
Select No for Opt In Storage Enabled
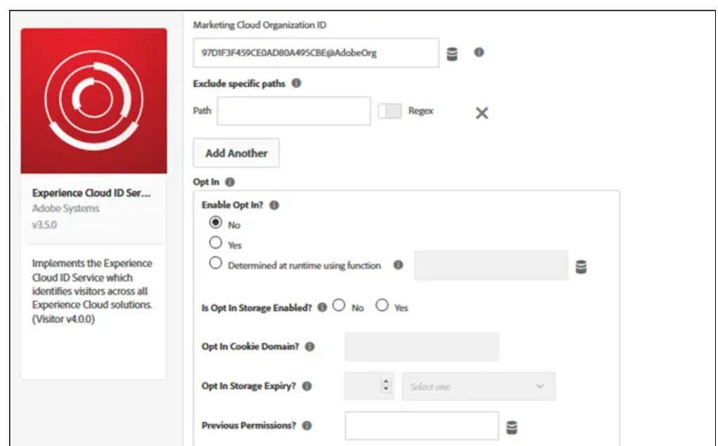point(339,305)
